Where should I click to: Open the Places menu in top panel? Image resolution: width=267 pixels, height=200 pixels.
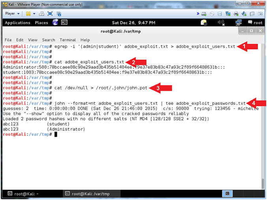click(41, 23)
